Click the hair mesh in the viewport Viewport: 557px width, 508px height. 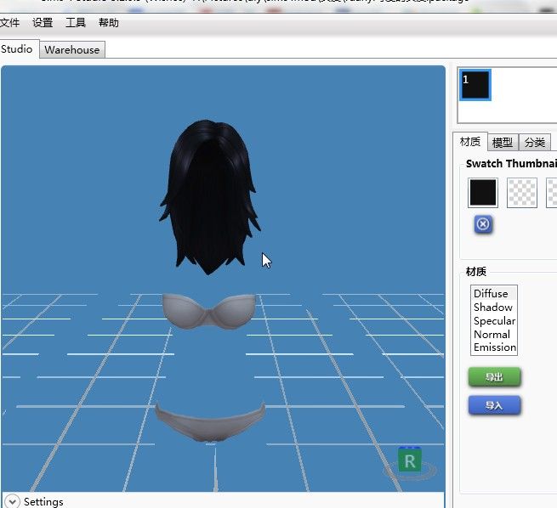pos(209,197)
